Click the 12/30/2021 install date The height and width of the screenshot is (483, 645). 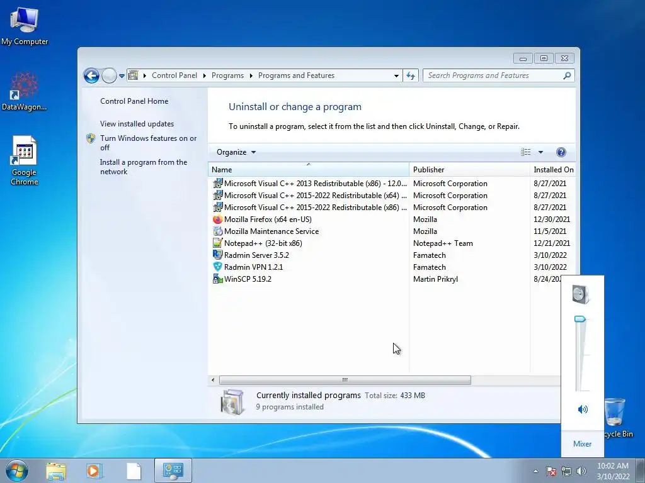tap(552, 219)
